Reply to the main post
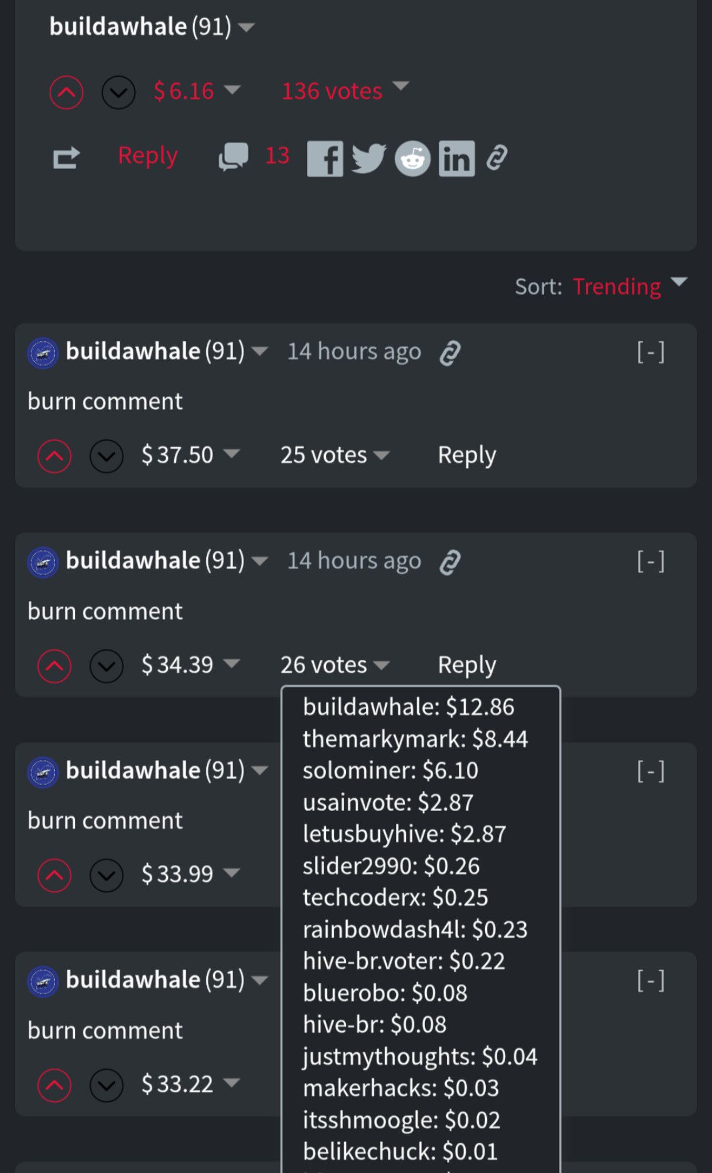The height and width of the screenshot is (1173, 712). pyautogui.click(x=148, y=156)
